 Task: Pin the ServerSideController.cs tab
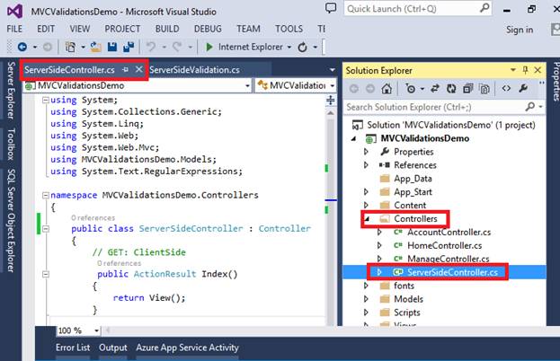[x=125, y=69]
